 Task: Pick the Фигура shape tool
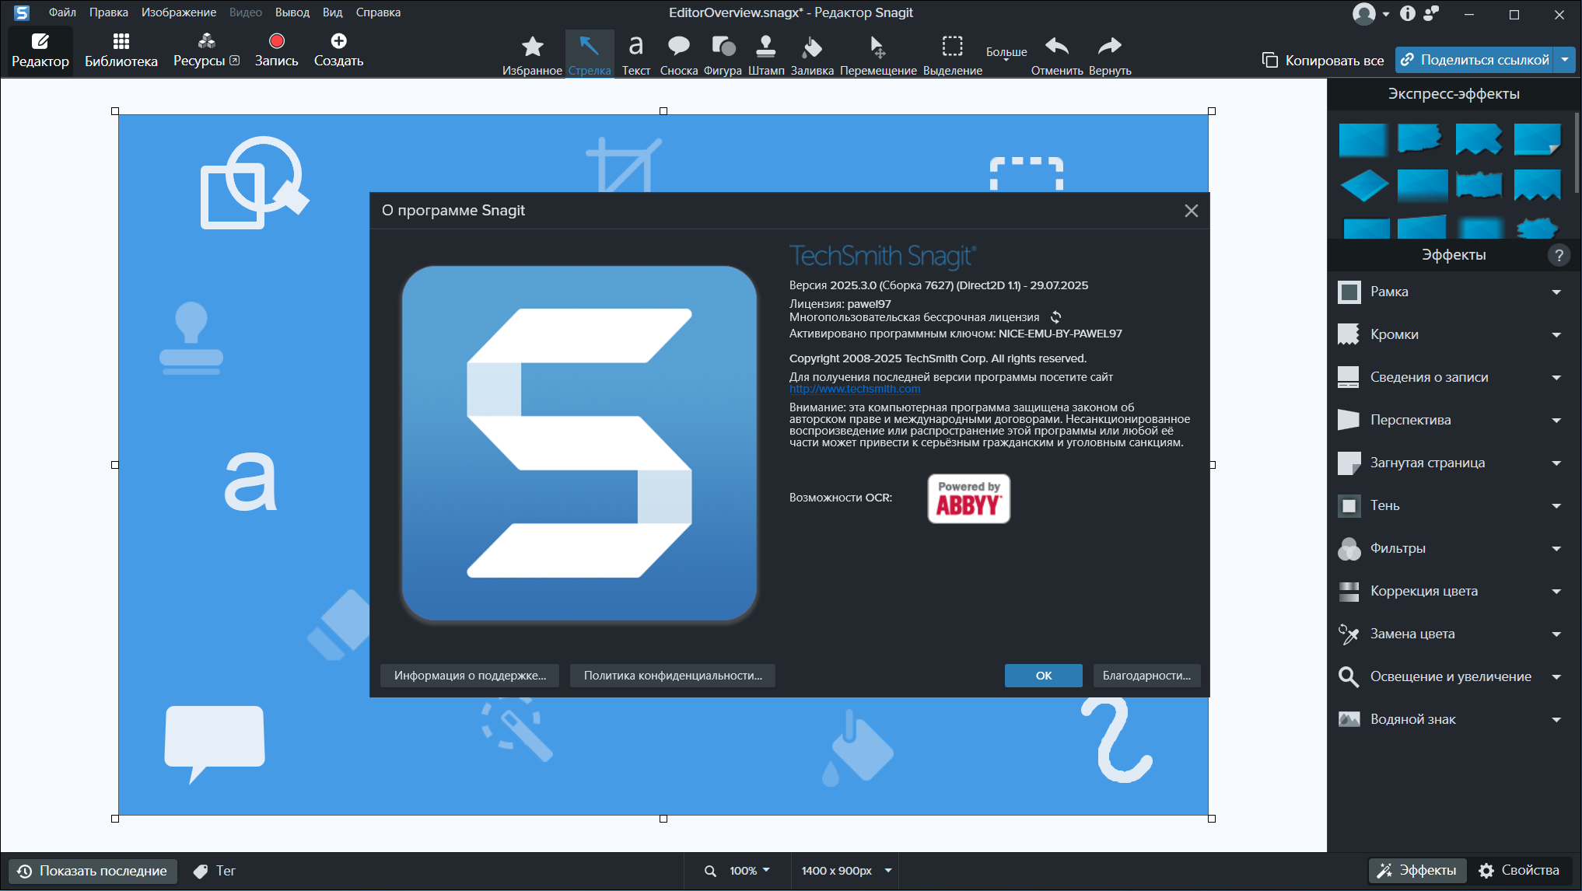click(723, 54)
